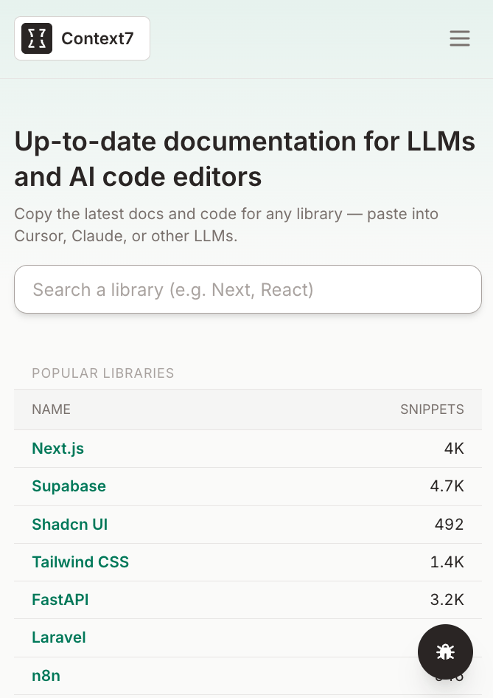Open the Shadcn UI library link
The image size is (493, 698).
[x=70, y=525]
